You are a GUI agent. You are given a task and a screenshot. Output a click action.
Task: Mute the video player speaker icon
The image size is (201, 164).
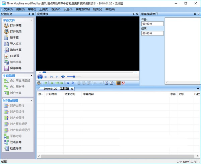pos(63,77)
